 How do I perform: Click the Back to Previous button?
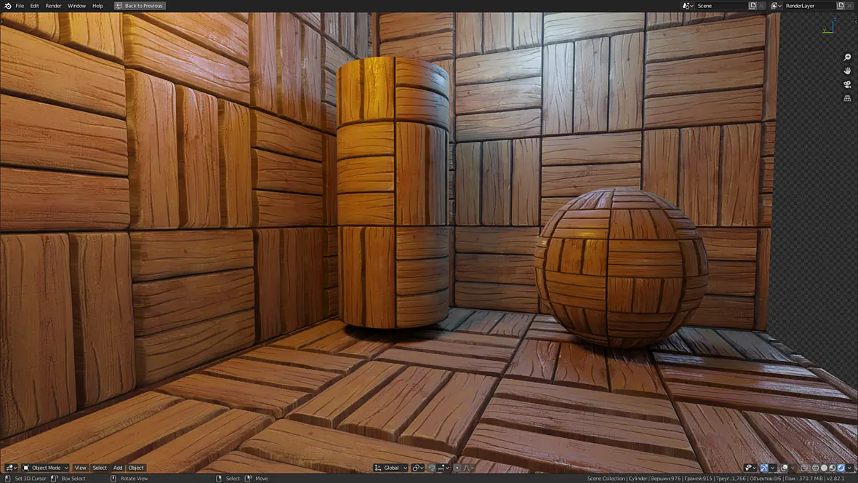(x=139, y=6)
